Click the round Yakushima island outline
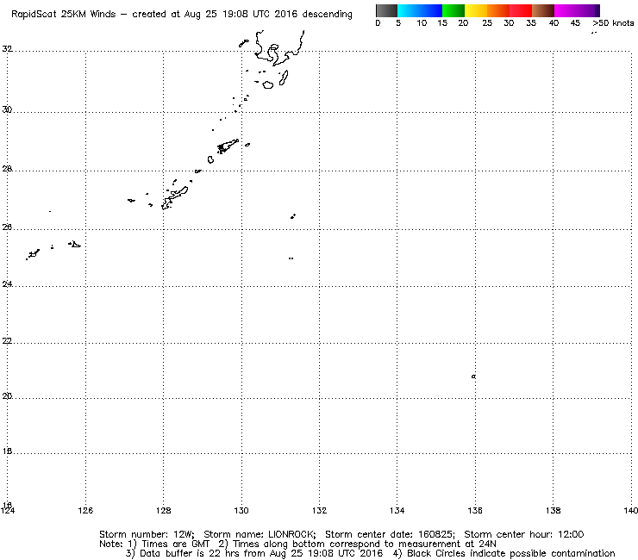Image resolution: width=638 pixels, height=560 pixels. (268, 85)
